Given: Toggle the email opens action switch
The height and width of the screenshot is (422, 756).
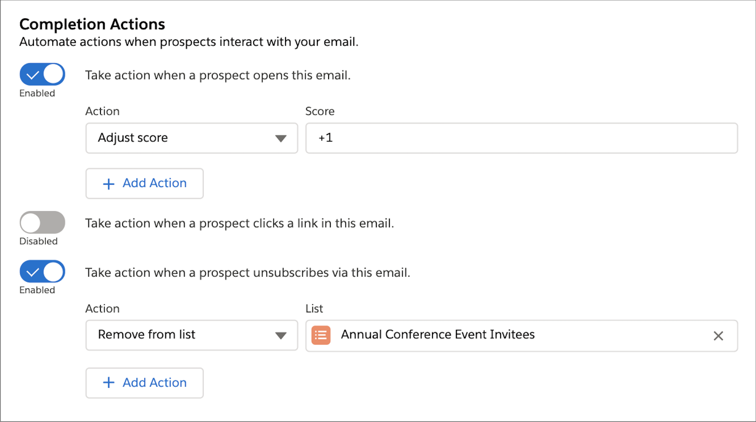Looking at the screenshot, I should (42, 75).
